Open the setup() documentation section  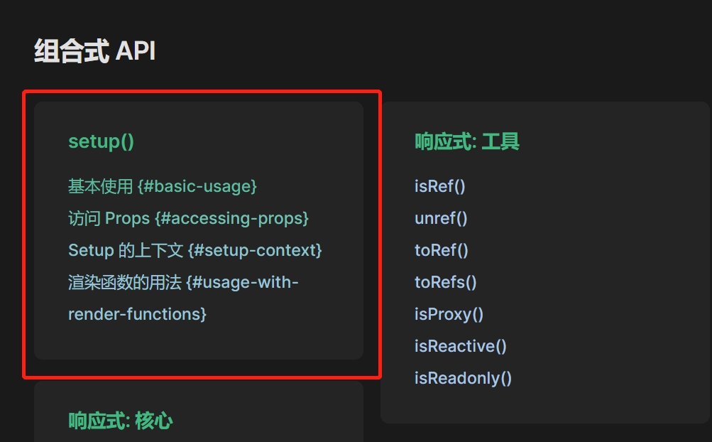pos(101,141)
